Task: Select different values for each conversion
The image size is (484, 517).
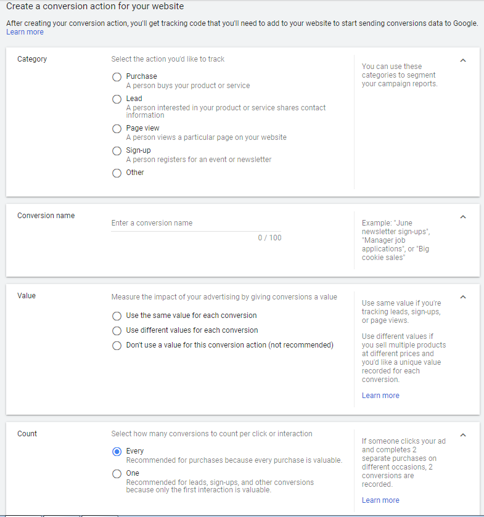Action: (x=117, y=330)
